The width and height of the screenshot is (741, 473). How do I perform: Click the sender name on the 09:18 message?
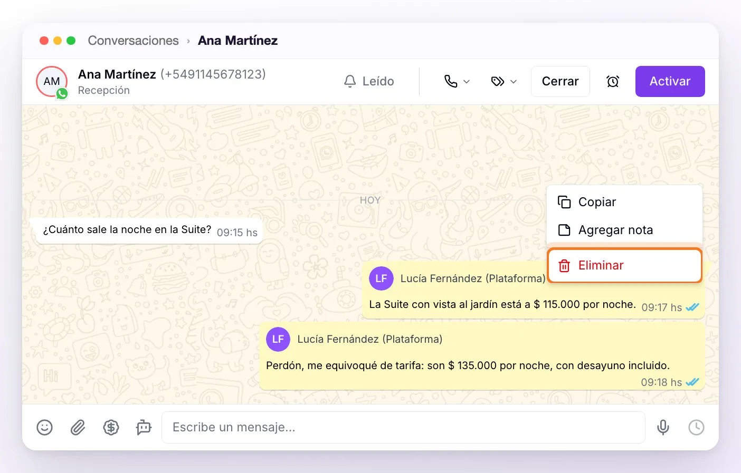click(370, 339)
